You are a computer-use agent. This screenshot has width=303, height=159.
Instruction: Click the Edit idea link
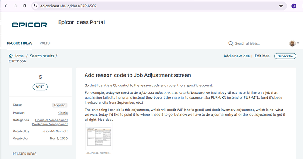pyautogui.click(x=262, y=56)
